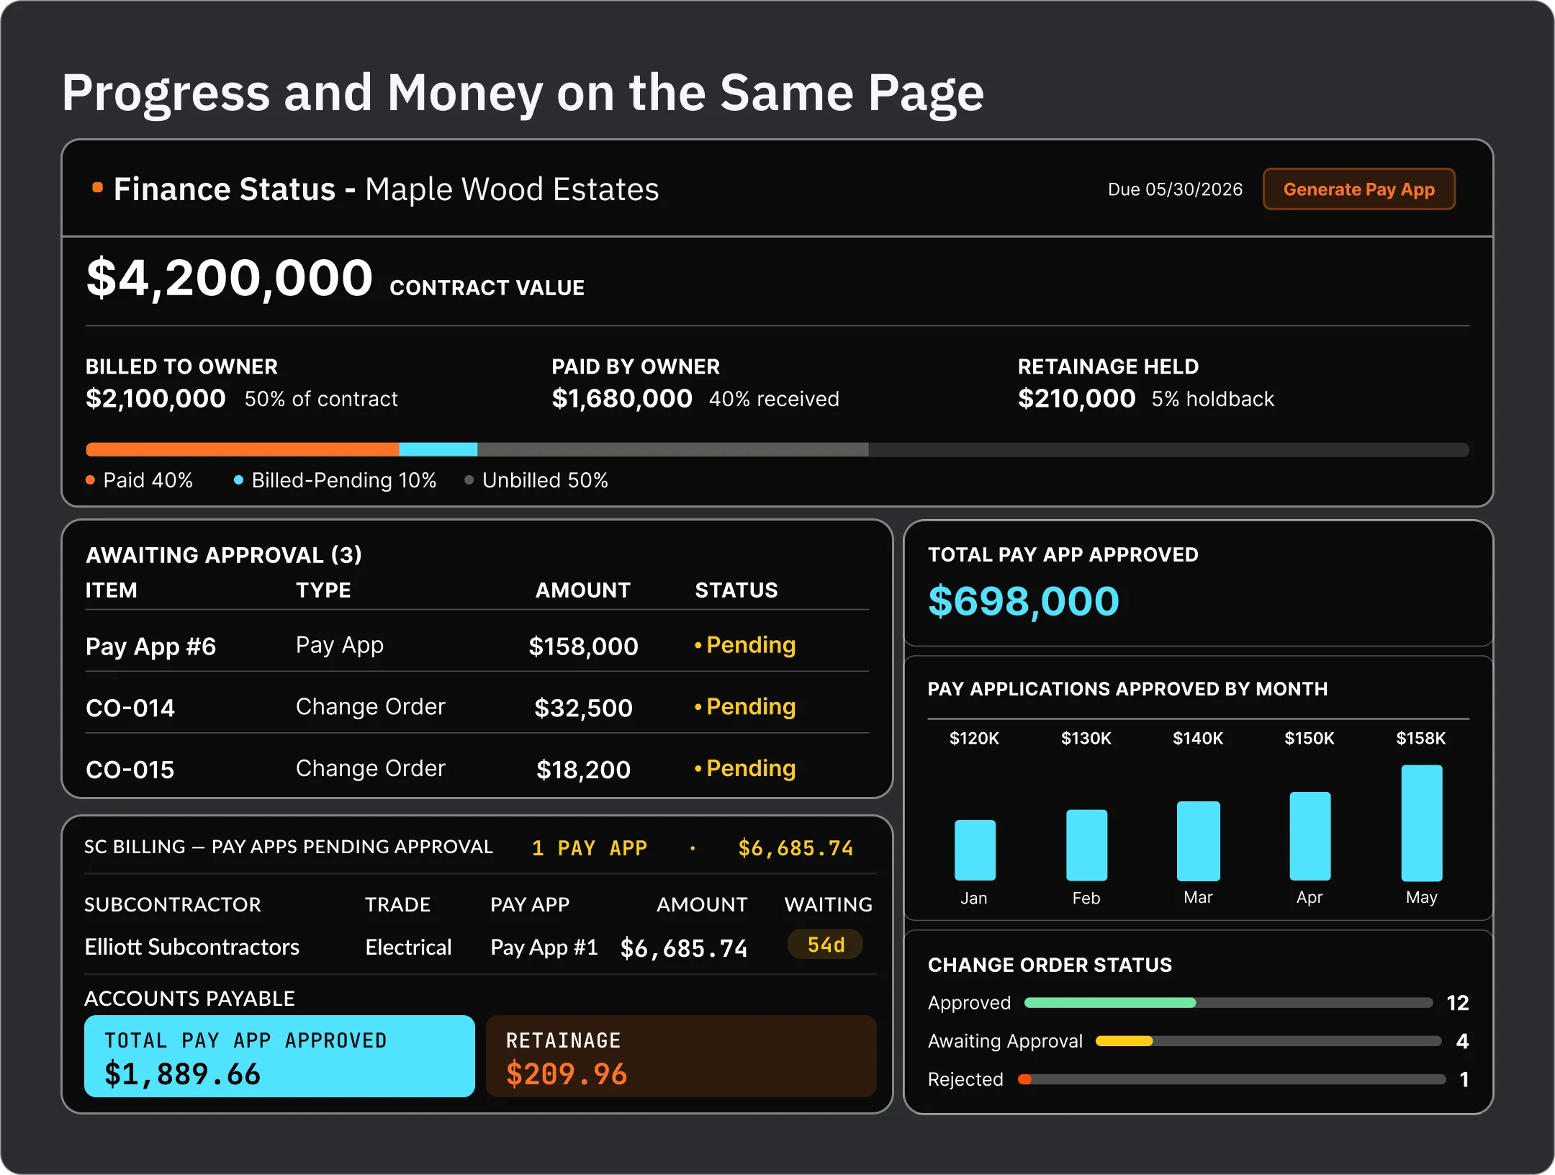Click the Retainage $209.96 card
Screen dimensions: 1555x1175
pyautogui.click(x=681, y=1056)
